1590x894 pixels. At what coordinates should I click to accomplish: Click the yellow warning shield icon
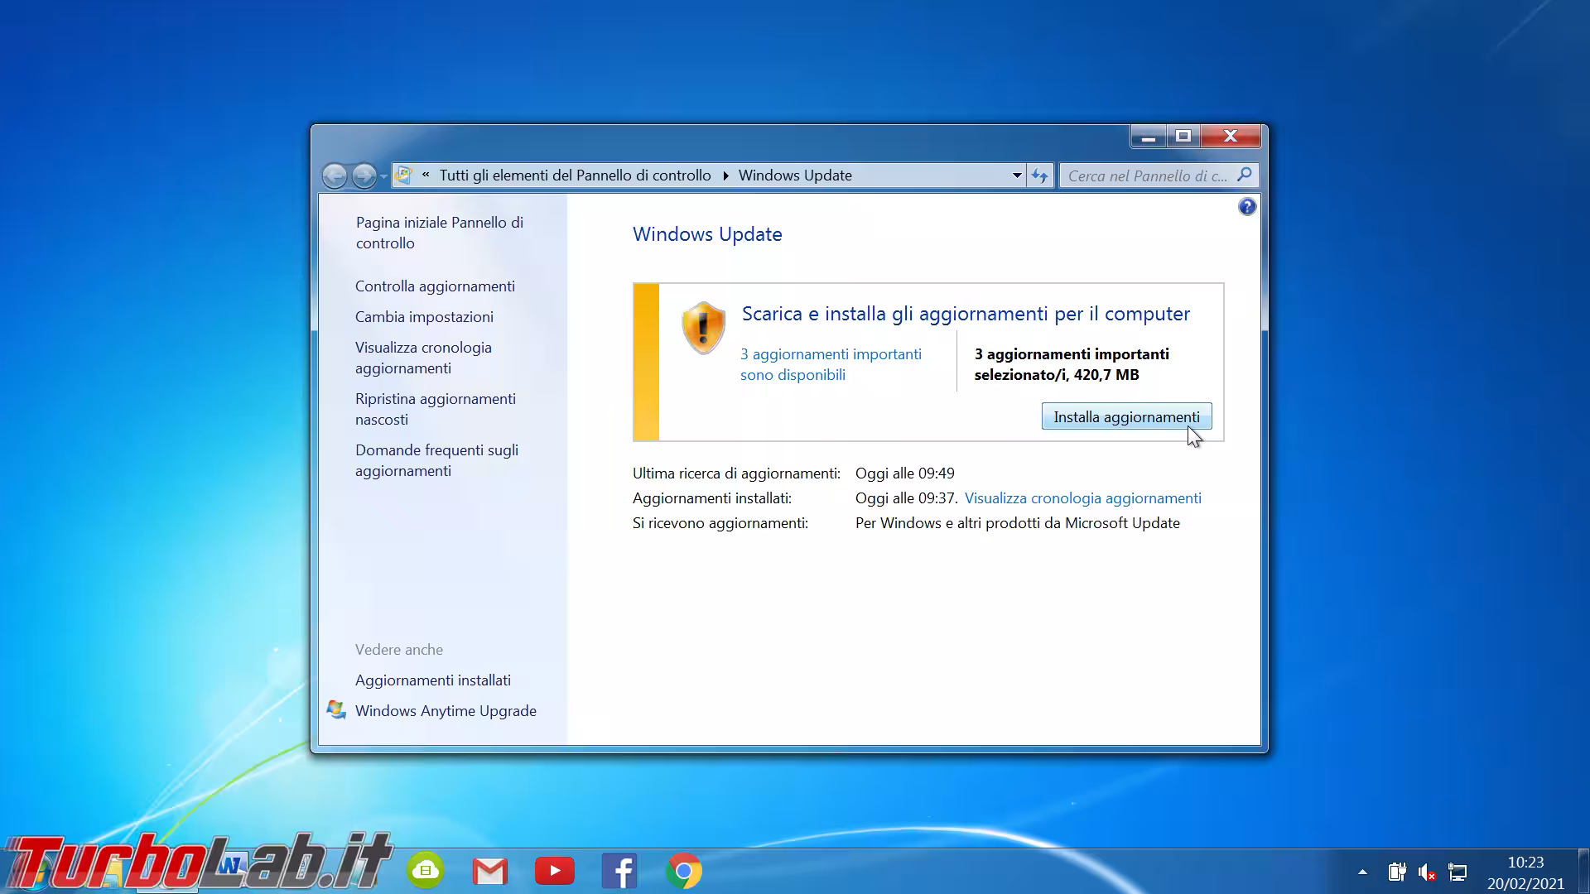click(703, 328)
